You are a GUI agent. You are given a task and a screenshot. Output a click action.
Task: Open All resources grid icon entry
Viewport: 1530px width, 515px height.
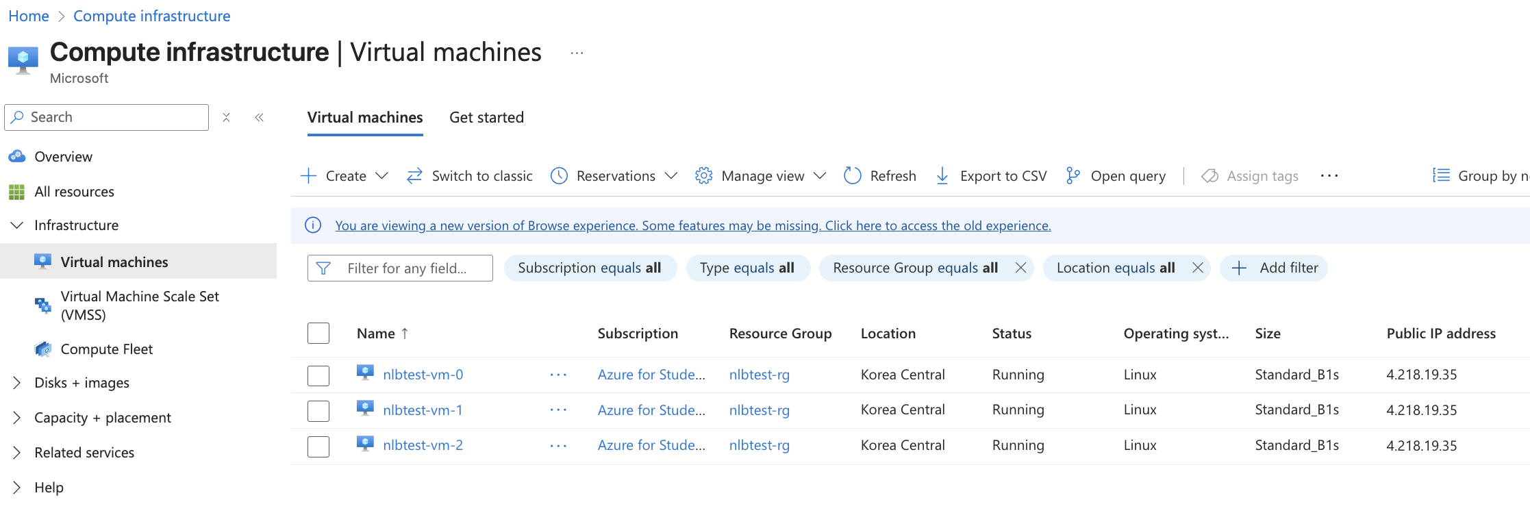click(16, 192)
